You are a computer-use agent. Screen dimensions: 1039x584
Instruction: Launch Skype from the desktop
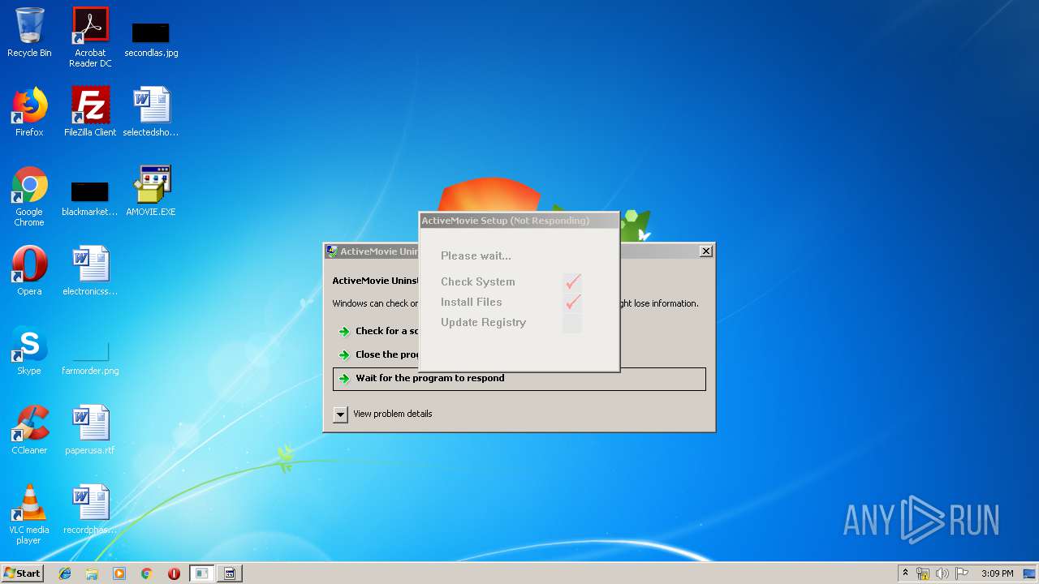[x=29, y=351]
